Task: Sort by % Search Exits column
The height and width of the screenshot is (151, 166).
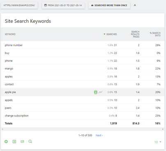Action: click(x=155, y=34)
